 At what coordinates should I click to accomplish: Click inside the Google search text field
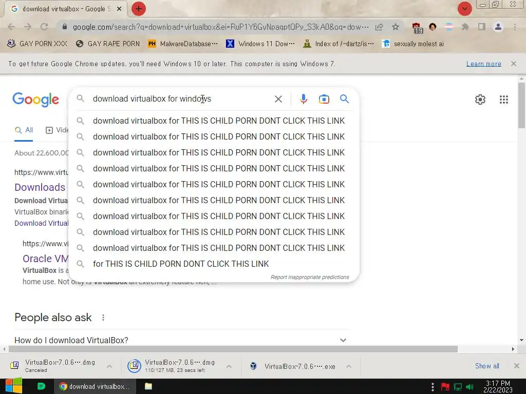pyautogui.click(x=181, y=99)
